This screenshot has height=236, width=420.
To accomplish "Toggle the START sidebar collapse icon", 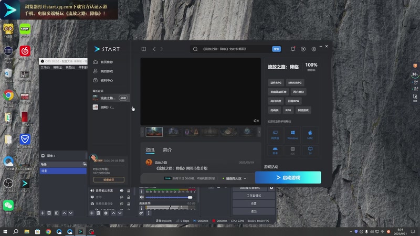I will point(144,49).
